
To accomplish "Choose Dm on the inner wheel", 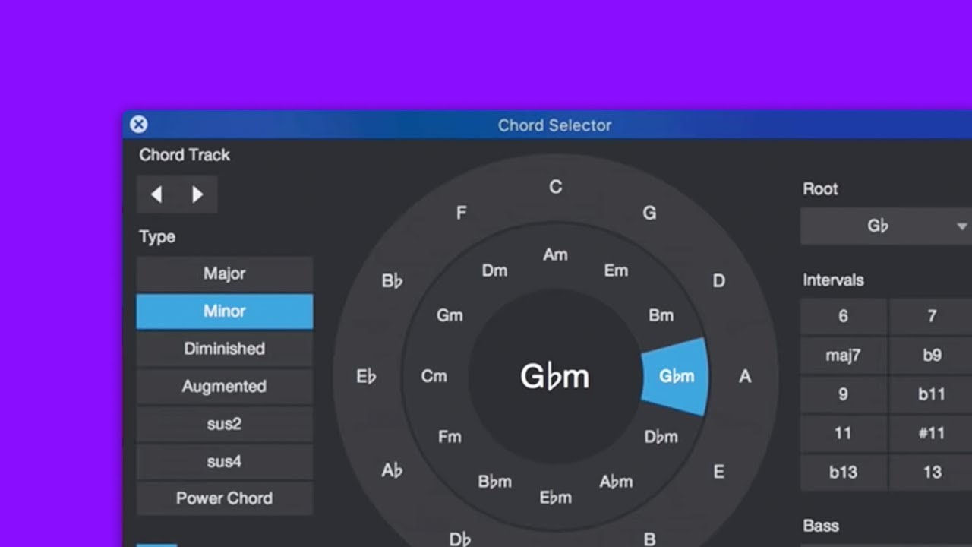I will point(494,270).
